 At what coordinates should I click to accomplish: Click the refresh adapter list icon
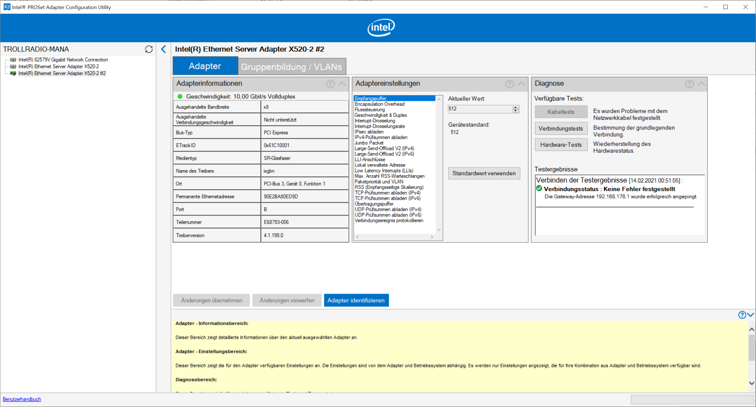click(149, 49)
